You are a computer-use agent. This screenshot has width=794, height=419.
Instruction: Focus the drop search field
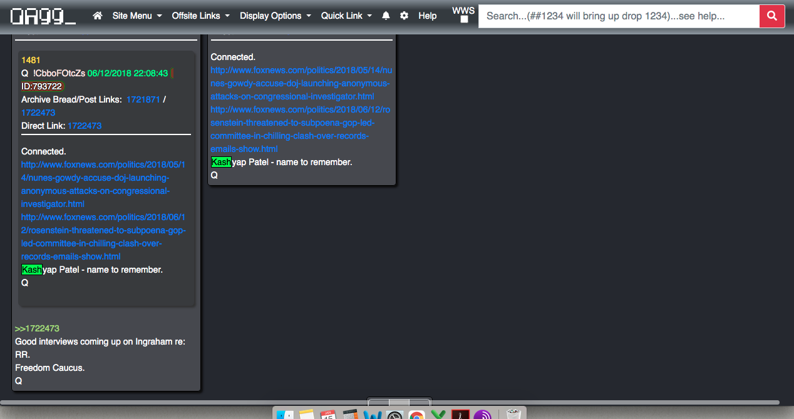(x=619, y=16)
